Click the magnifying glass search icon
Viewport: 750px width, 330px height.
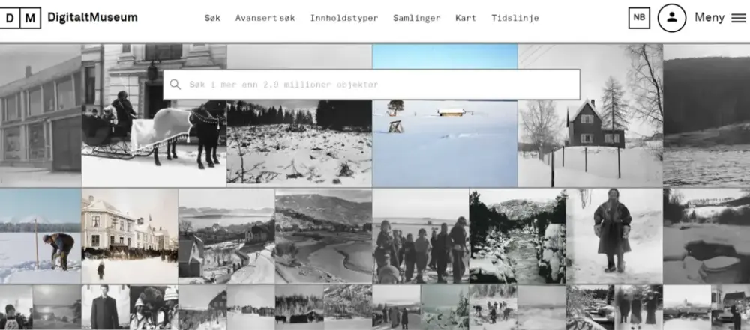click(175, 85)
